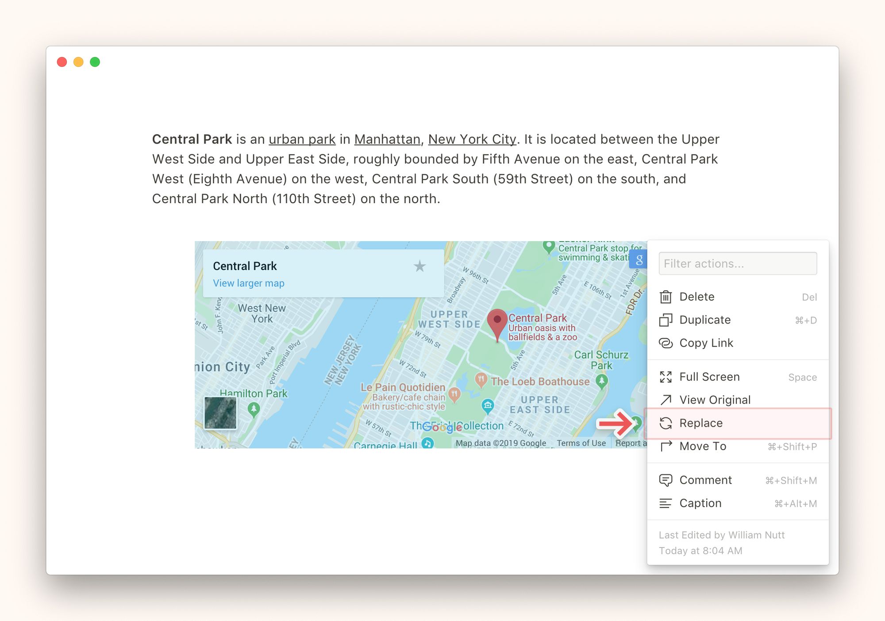Click the Map data ©2019 Google text

click(501, 443)
